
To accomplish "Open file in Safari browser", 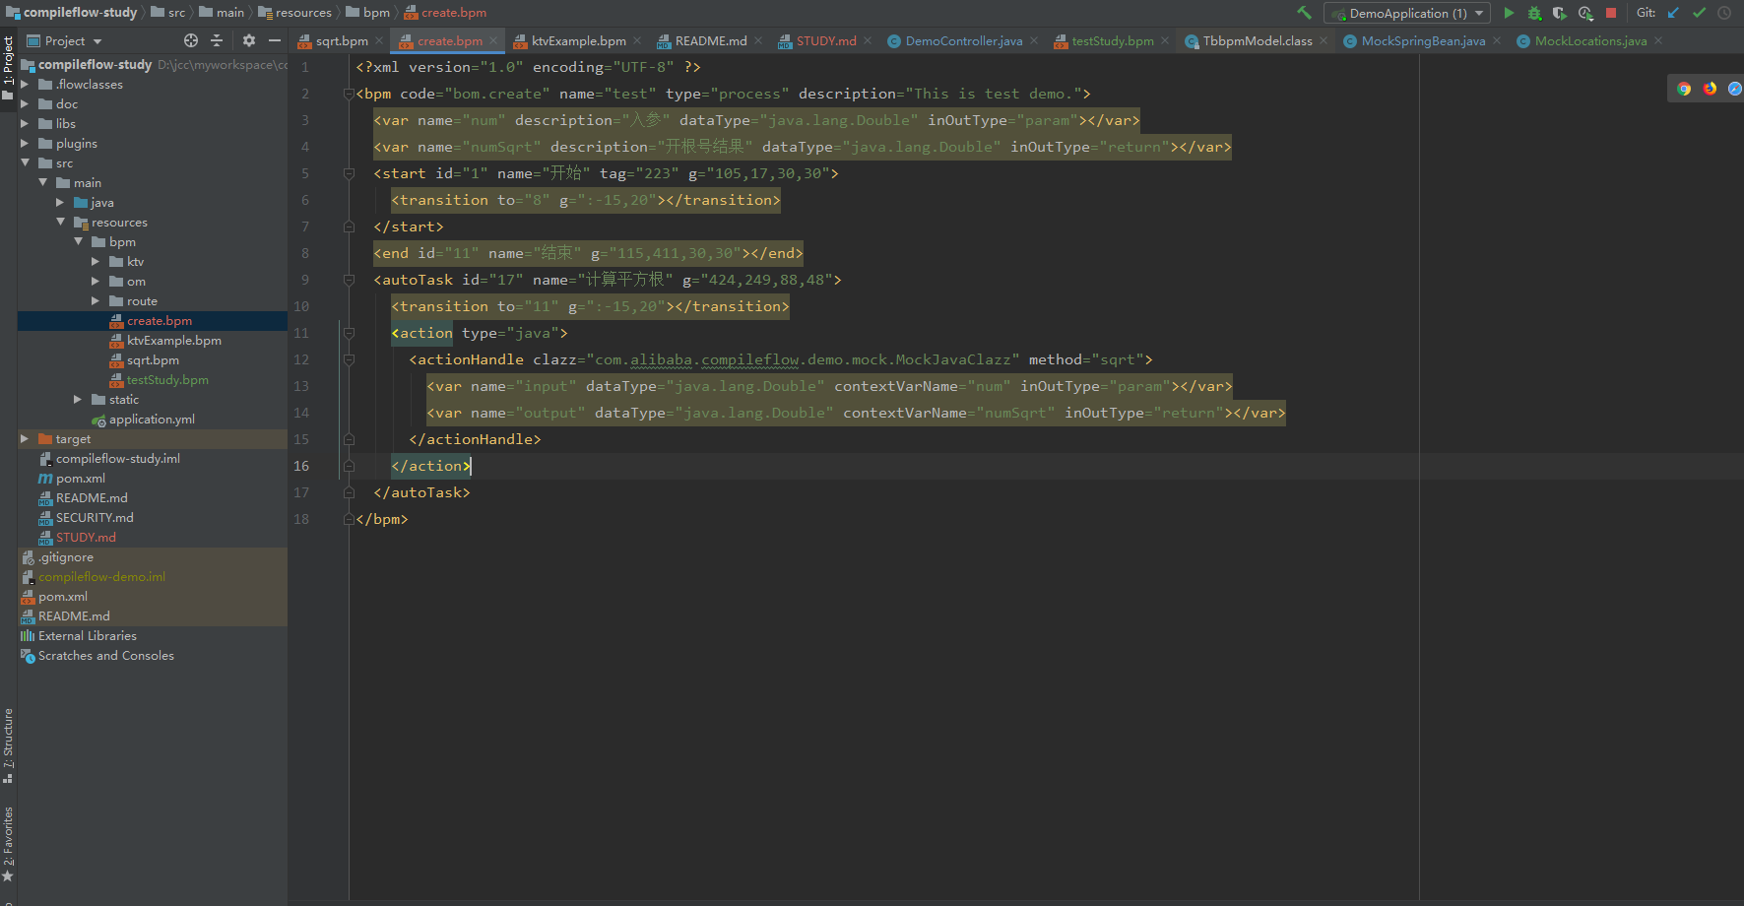I will click(x=1735, y=89).
